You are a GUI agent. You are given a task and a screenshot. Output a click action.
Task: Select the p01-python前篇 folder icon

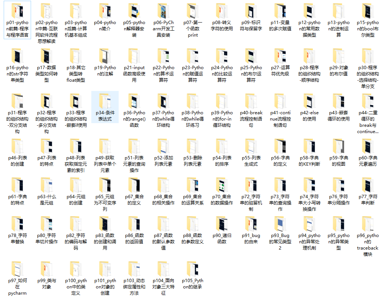[x=17, y=11]
